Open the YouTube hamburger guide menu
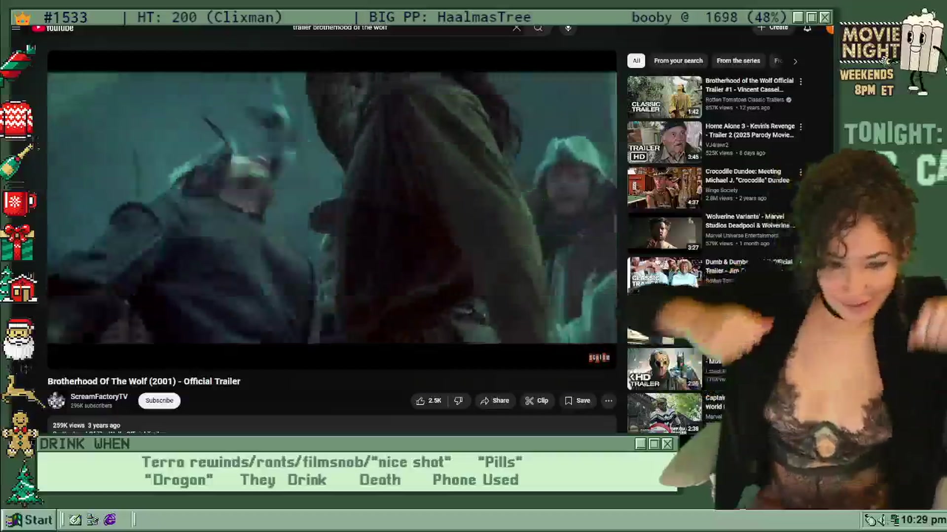This screenshot has width=947, height=532. pyautogui.click(x=16, y=28)
